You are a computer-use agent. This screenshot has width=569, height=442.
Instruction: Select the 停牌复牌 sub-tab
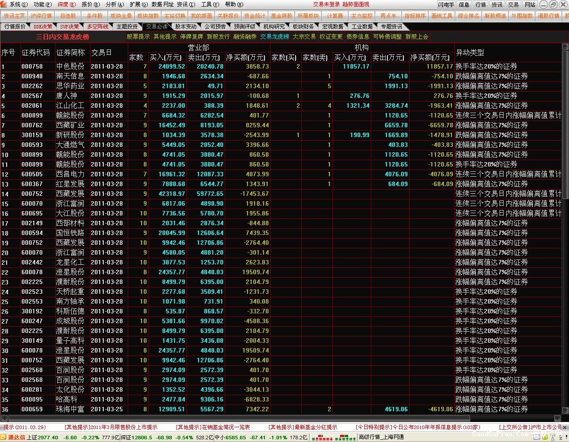tap(192, 36)
